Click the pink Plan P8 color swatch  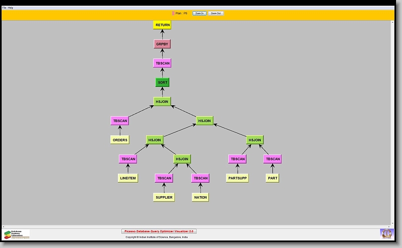click(x=173, y=13)
